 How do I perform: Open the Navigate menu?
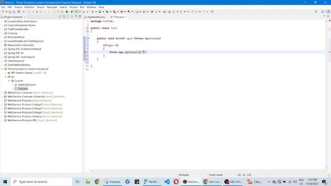[x=52, y=7]
